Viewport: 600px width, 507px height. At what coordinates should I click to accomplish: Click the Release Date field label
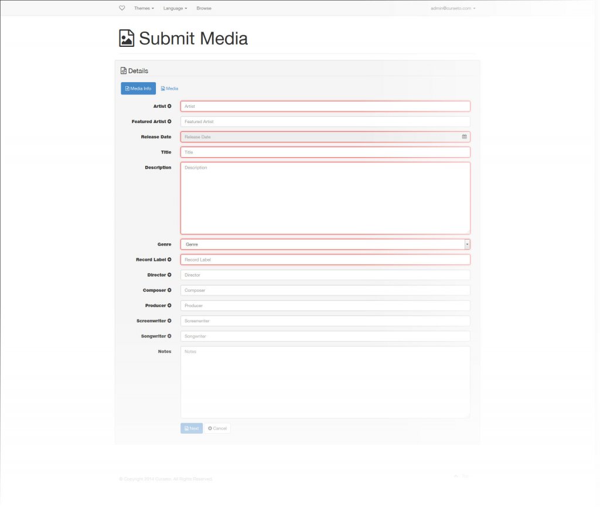[x=156, y=137]
